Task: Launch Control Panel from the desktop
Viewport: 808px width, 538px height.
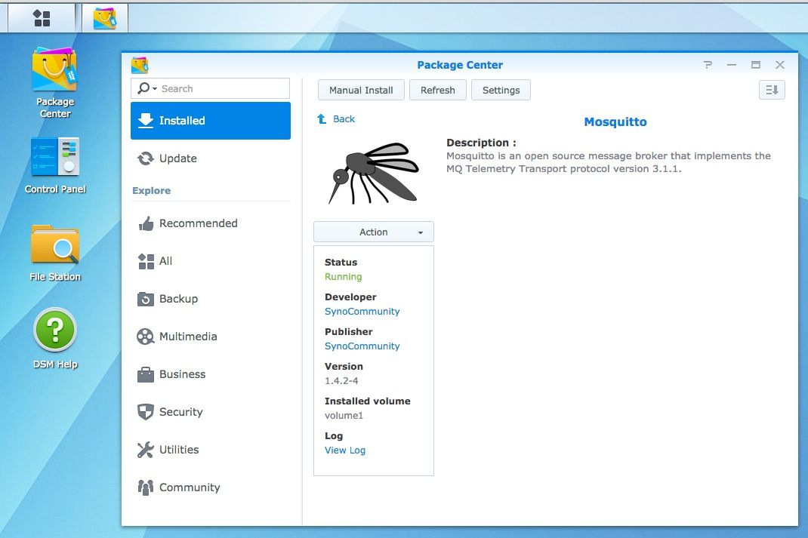Action: pyautogui.click(x=54, y=166)
